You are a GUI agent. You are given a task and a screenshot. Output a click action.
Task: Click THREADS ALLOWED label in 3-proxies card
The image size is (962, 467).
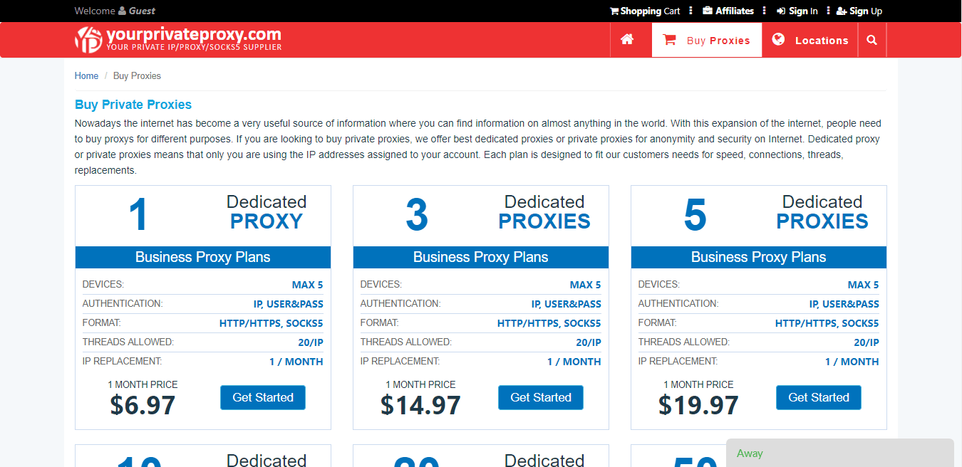(406, 342)
